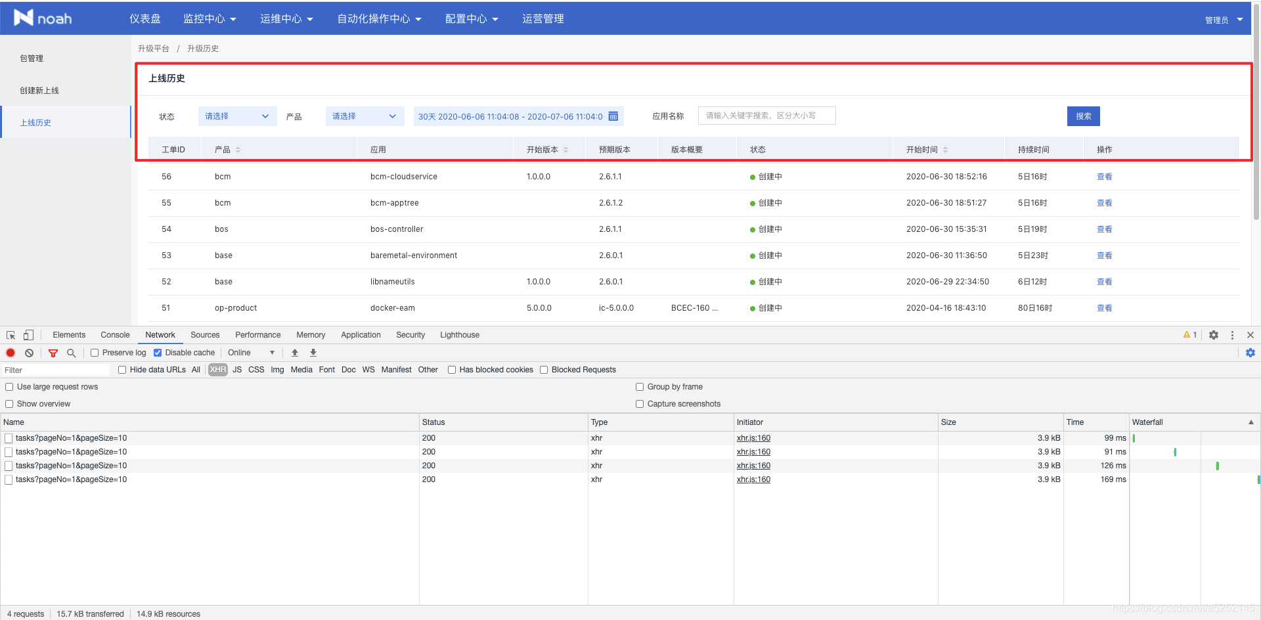Screen dimensions: 1261x620
Task: Click 升级平台 breadcrumb
Action: pyautogui.click(x=154, y=49)
